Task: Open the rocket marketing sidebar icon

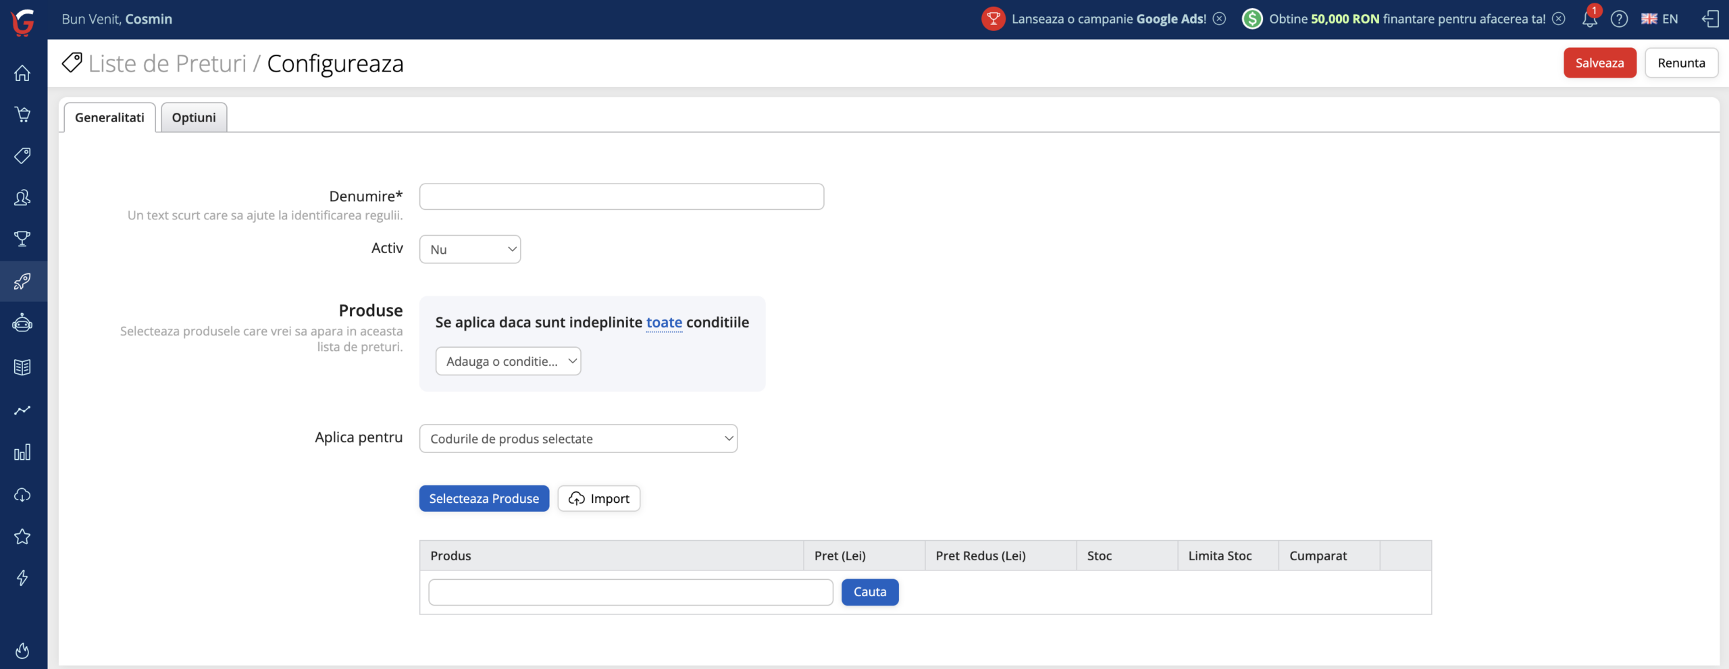Action: point(22,281)
